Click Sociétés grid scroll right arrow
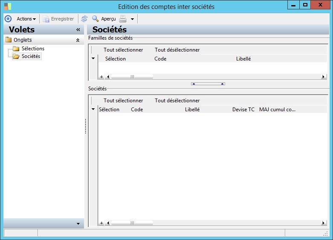The width and height of the screenshot is (333, 240). click(324, 223)
